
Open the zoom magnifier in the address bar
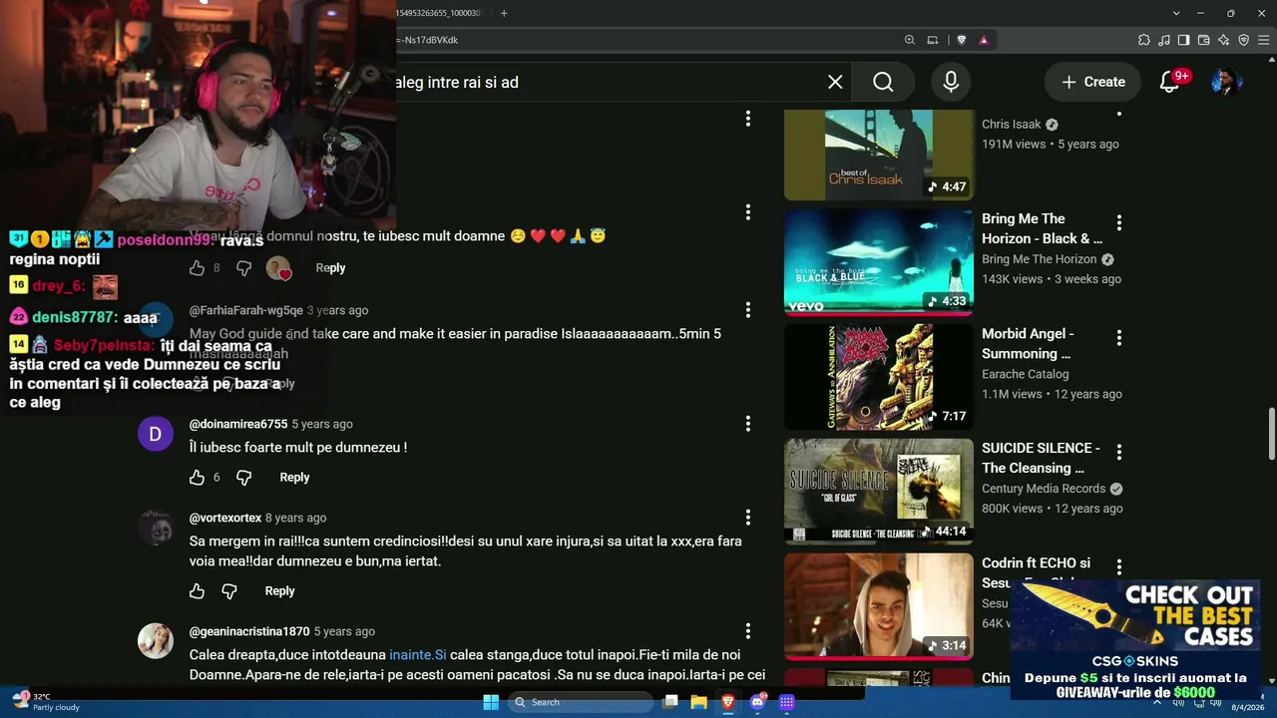910,40
